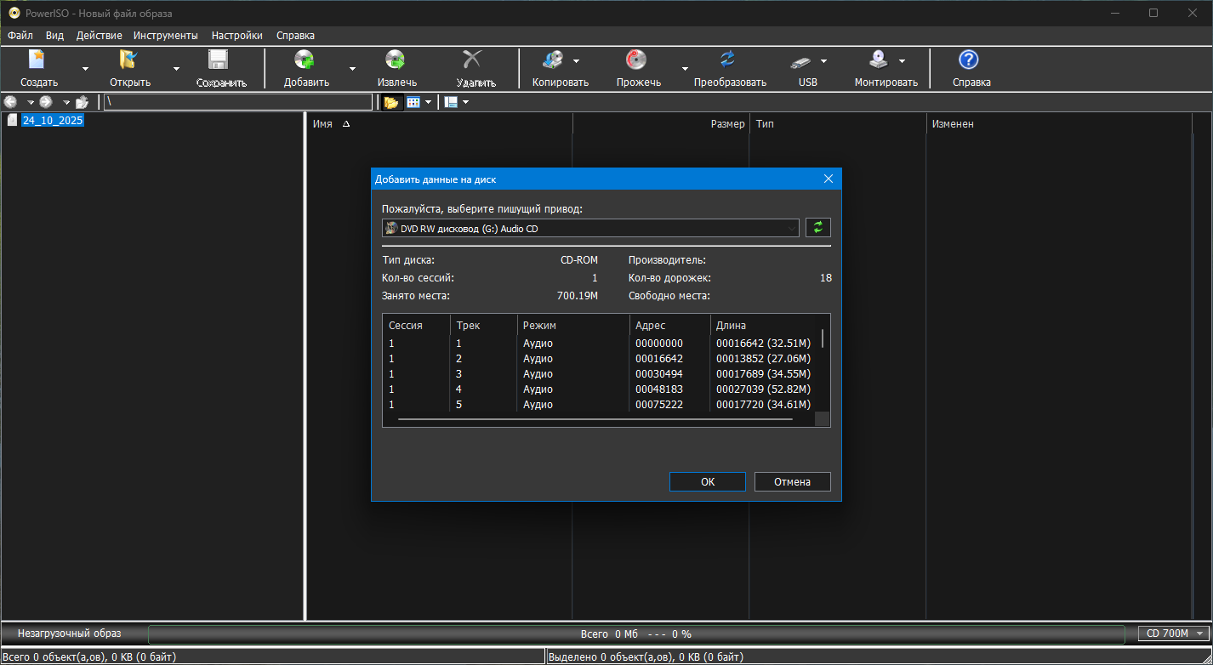Select the 24_10_2025 tree item
Screen dimensions: 1213x665
coord(53,121)
